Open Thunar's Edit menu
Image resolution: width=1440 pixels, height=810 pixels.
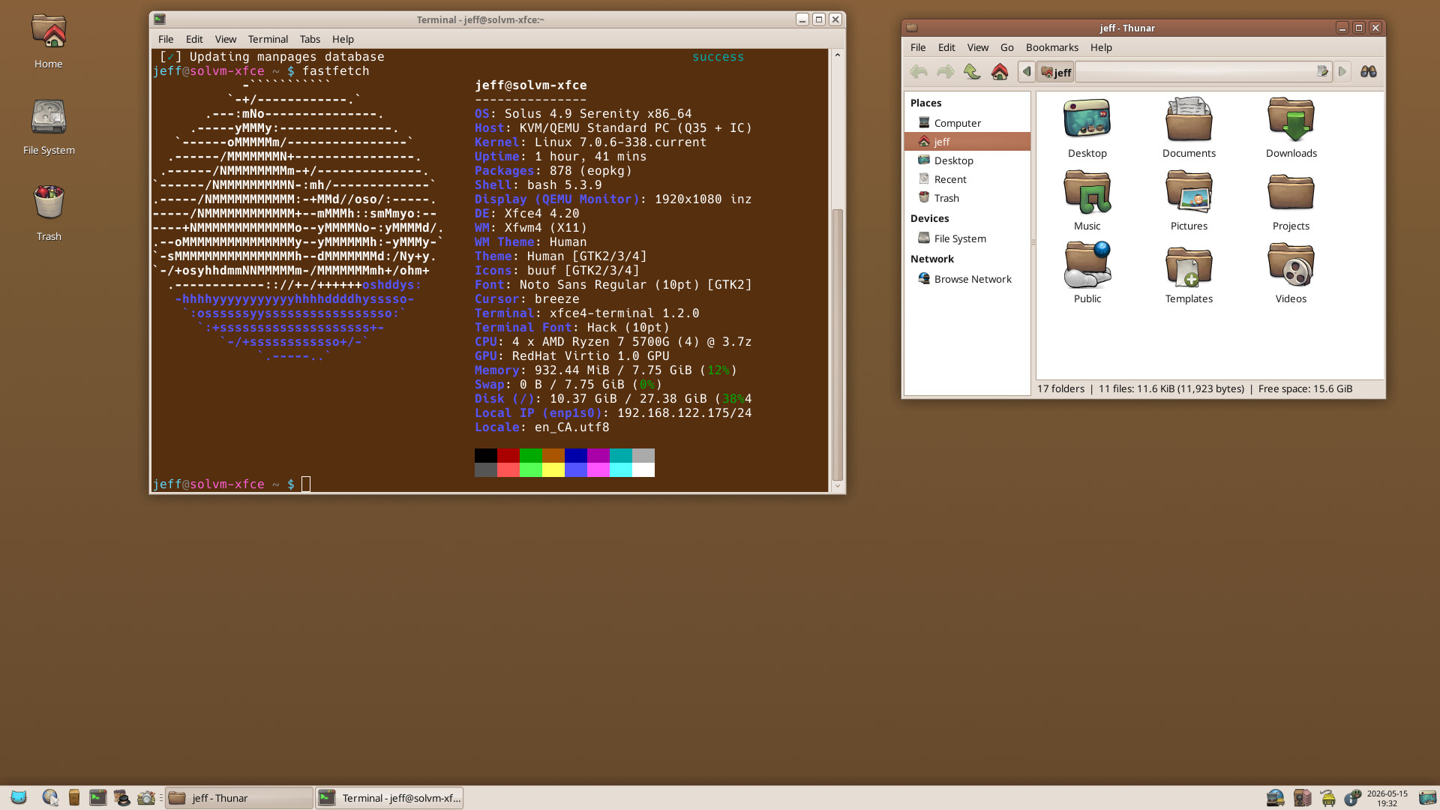point(946,47)
